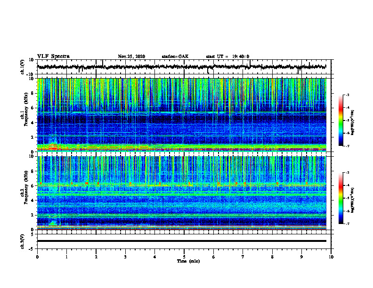
Task: Click the "VLF Spectra" plot title
Action: [53, 56]
